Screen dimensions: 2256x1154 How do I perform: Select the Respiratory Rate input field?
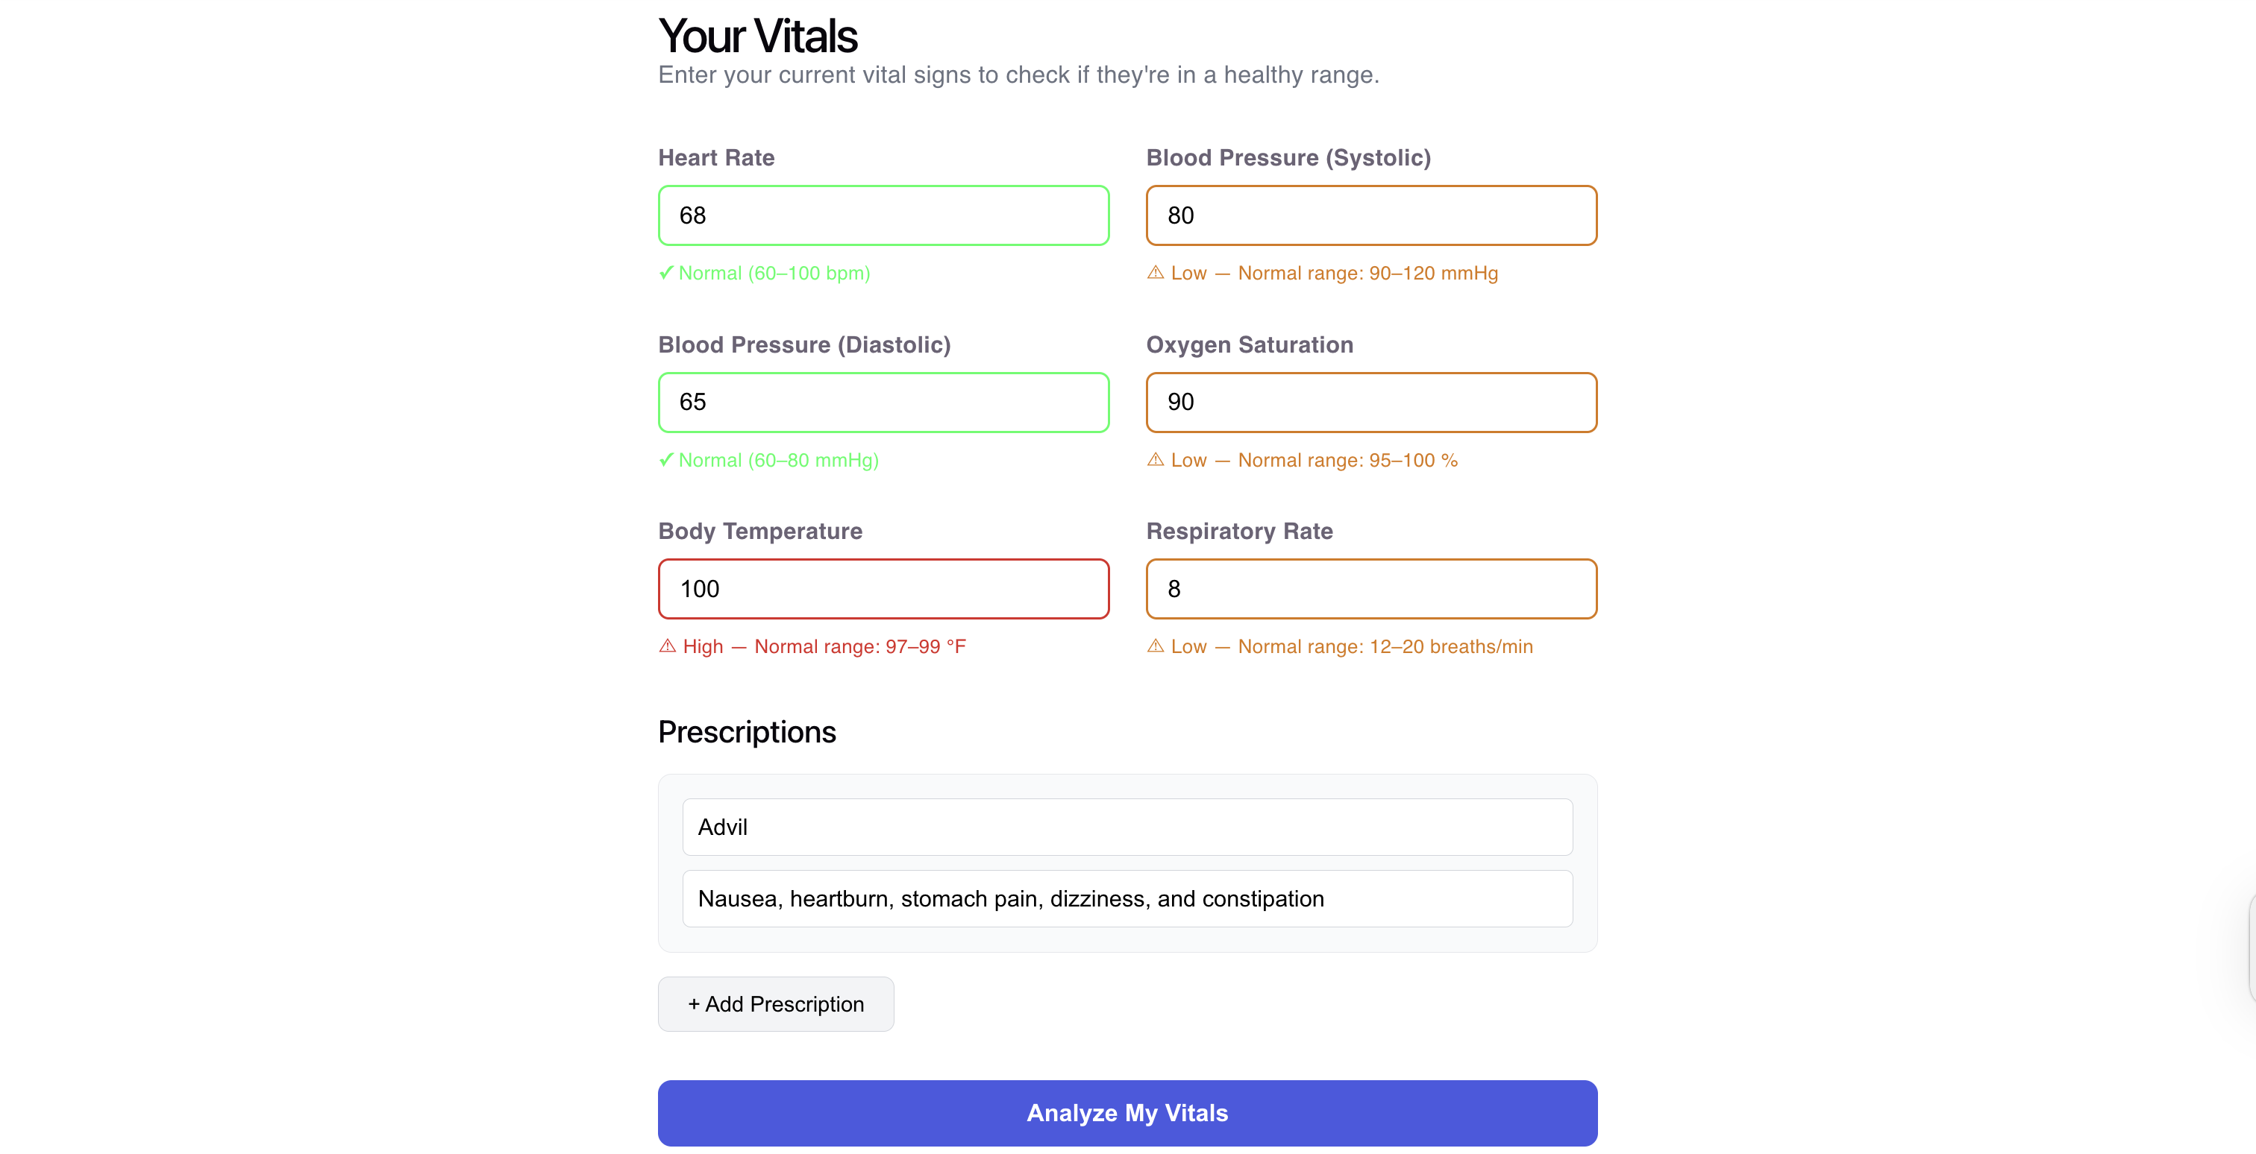(x=1370, y=589)
